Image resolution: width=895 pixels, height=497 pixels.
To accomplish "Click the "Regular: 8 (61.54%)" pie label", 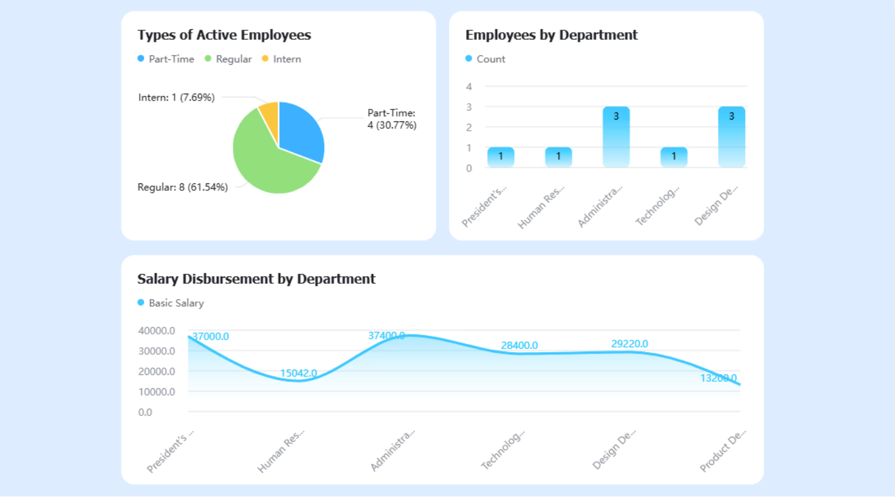I will click(x=183, y=187).
